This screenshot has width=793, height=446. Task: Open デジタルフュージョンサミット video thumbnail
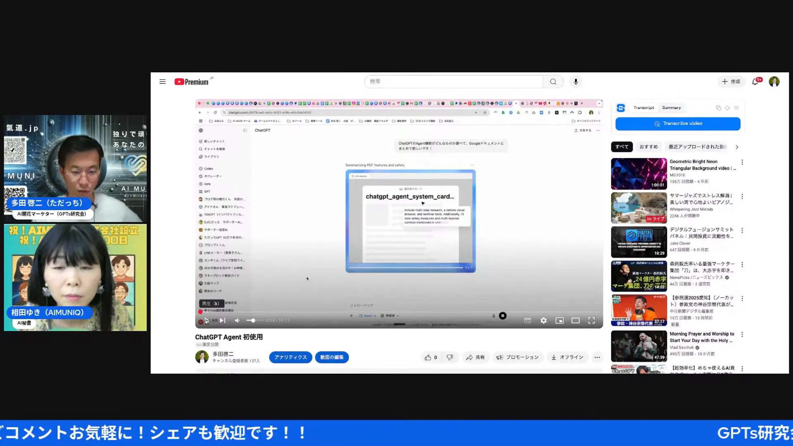point(639,242)
